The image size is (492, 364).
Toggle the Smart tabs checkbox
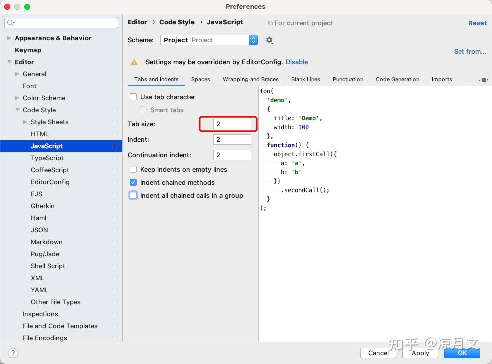coord(143,110)
